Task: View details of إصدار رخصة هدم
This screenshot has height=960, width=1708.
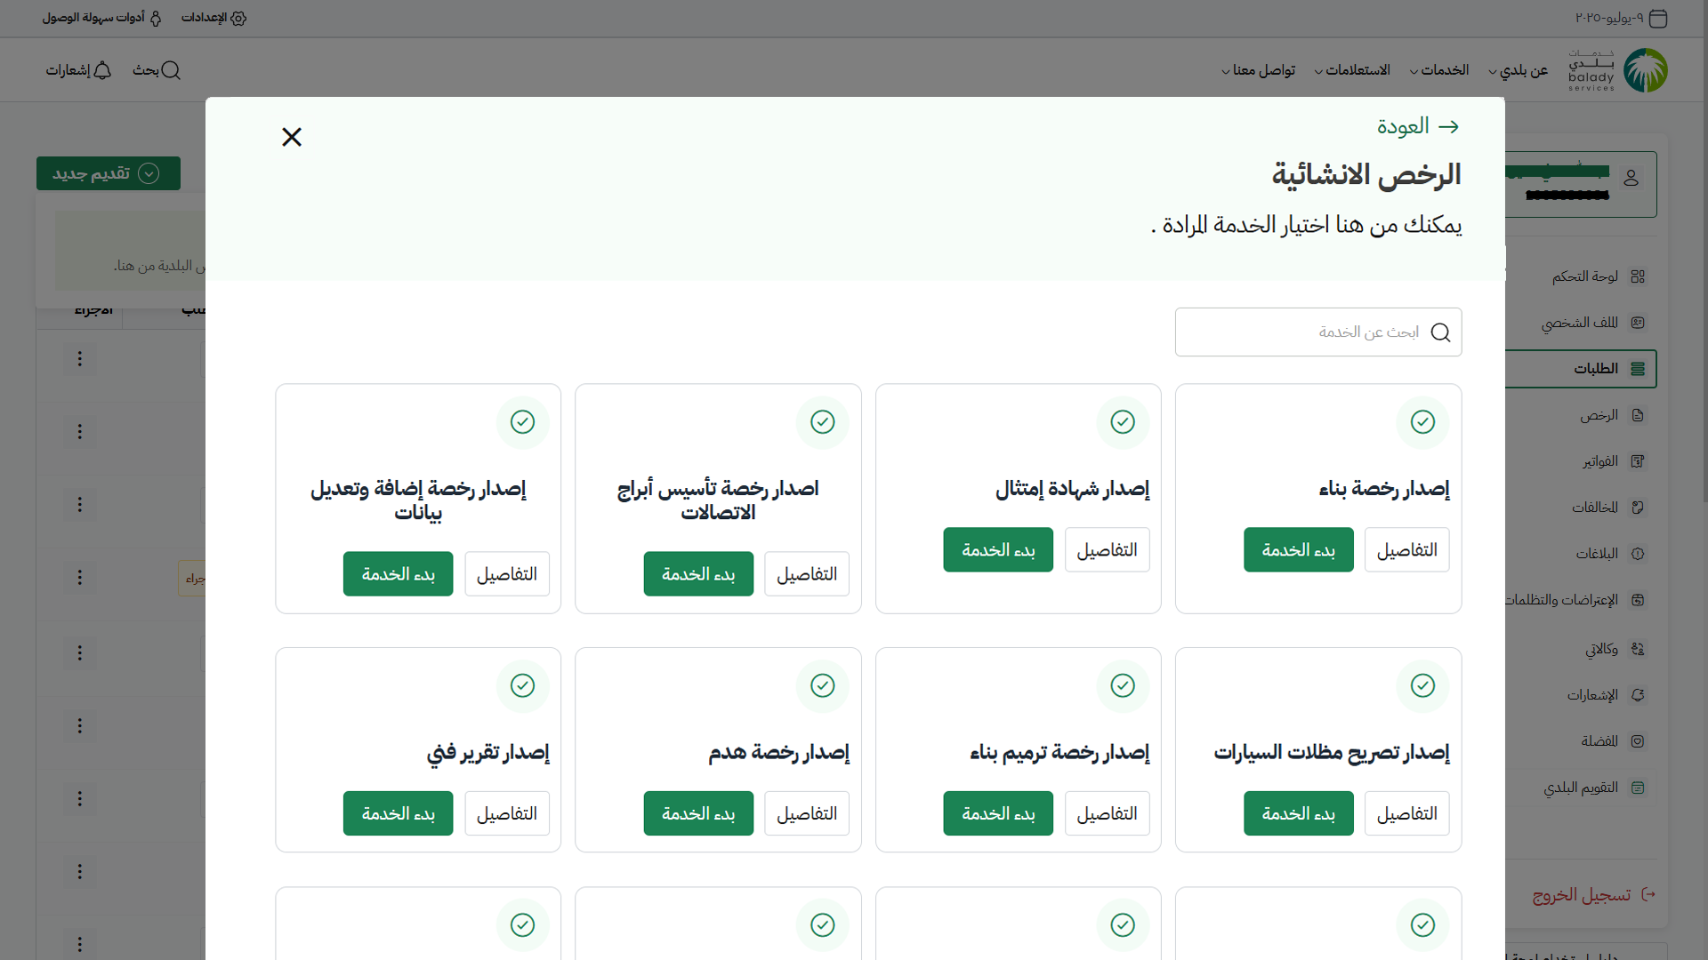Action: pos(807,813)
